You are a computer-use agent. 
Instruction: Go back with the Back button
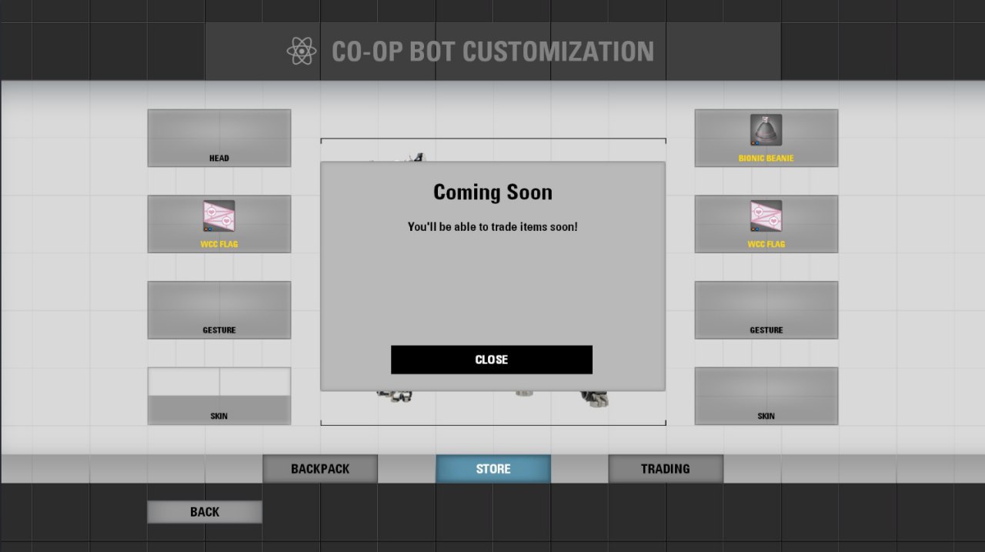point(205,512)
